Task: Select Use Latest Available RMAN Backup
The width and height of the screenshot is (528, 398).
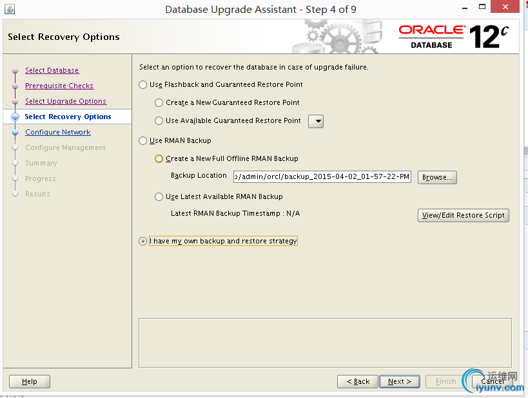Action: 159,196
